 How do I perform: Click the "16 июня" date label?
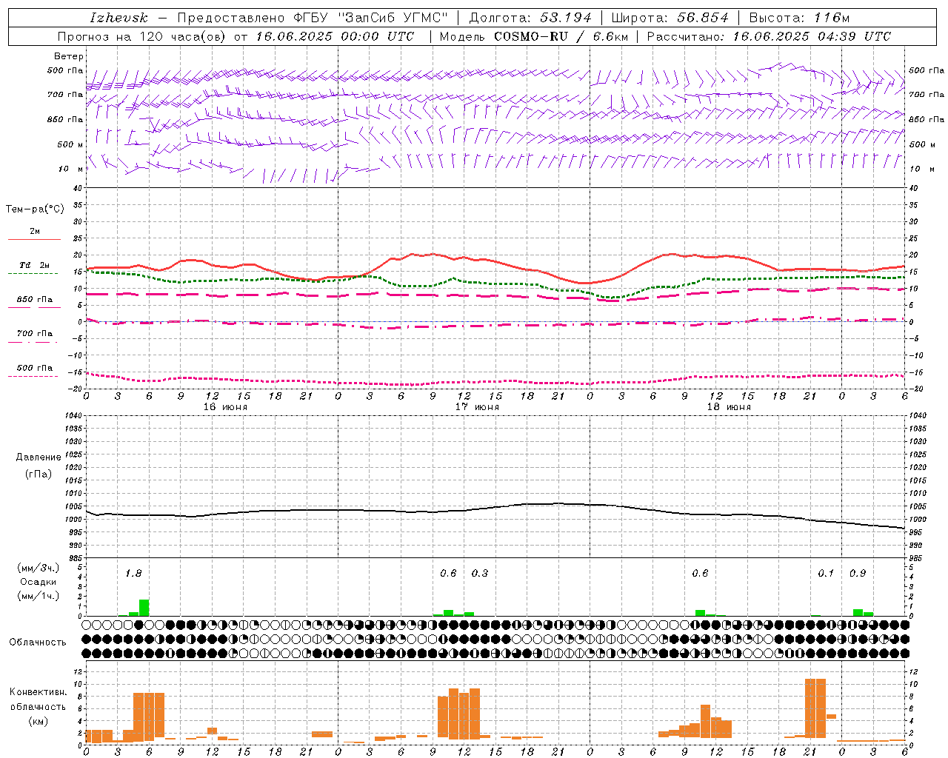point(225,407)
